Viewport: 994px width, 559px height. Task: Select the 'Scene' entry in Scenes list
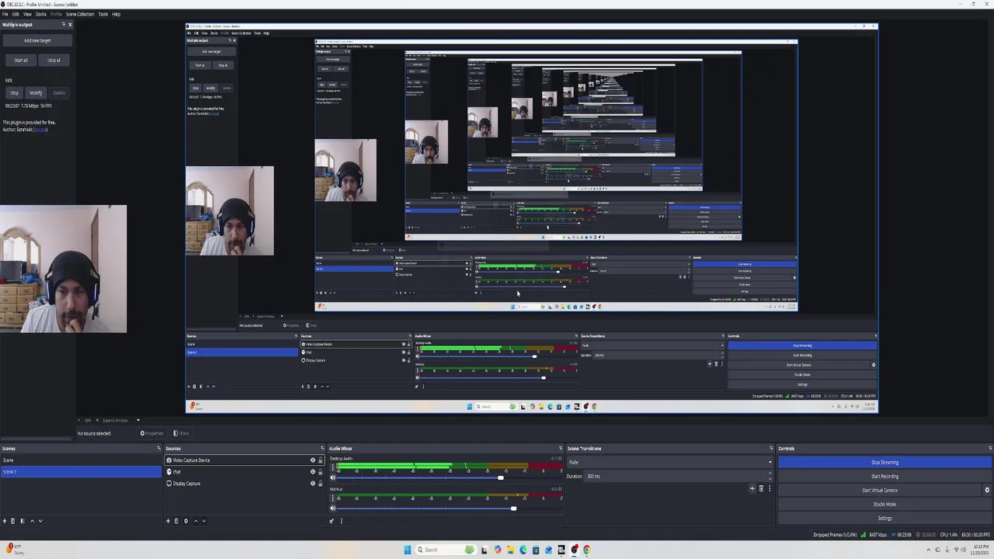pyautogui.click(x=81, y=460)
